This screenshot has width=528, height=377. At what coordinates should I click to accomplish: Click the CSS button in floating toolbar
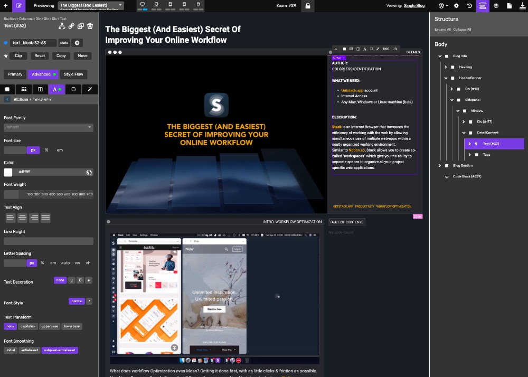click(386, 49)
